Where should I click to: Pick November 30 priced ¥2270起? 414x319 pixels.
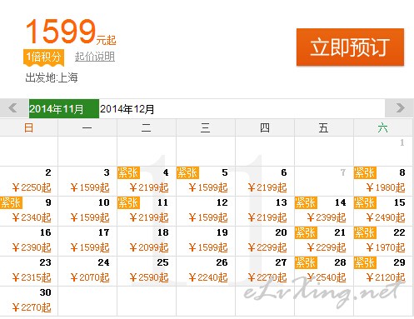[x=28, y=301]
